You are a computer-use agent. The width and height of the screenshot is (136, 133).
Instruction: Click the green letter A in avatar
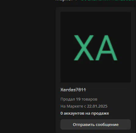coord(106,48)
